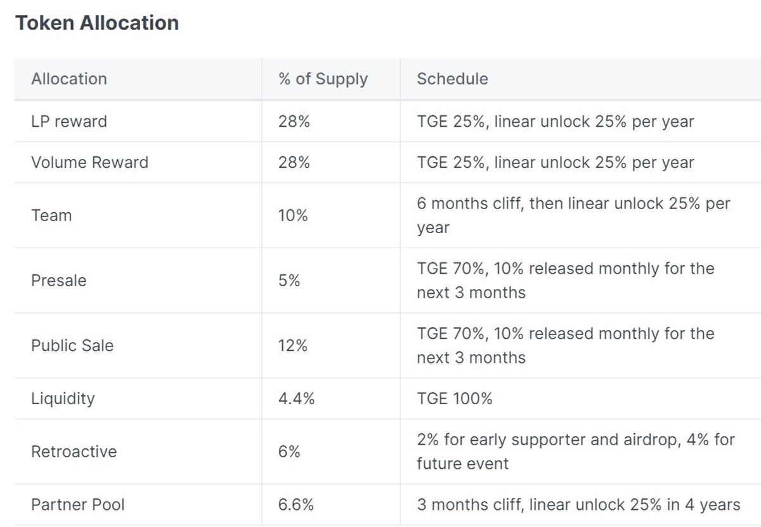Click the Liquidity allocation cell
The height and width of the screenshot is (527, 761).
63,399
